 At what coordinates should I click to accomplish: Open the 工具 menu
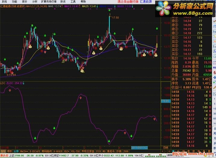[73, 2]
